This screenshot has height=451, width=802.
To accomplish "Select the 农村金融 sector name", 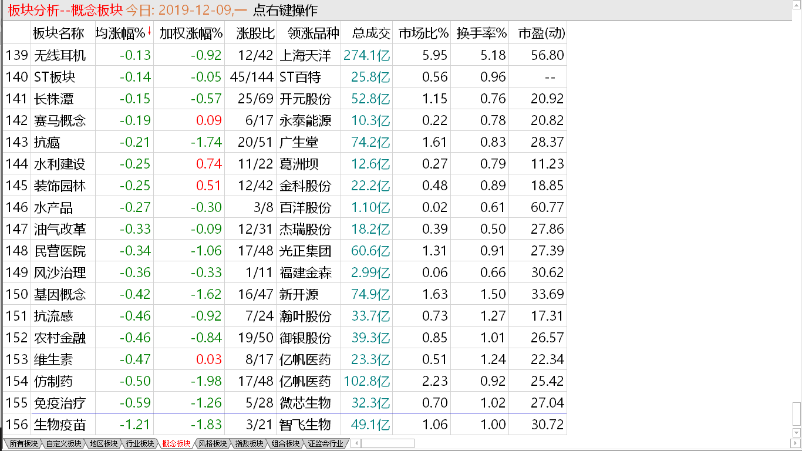I will tap(60, 338).
